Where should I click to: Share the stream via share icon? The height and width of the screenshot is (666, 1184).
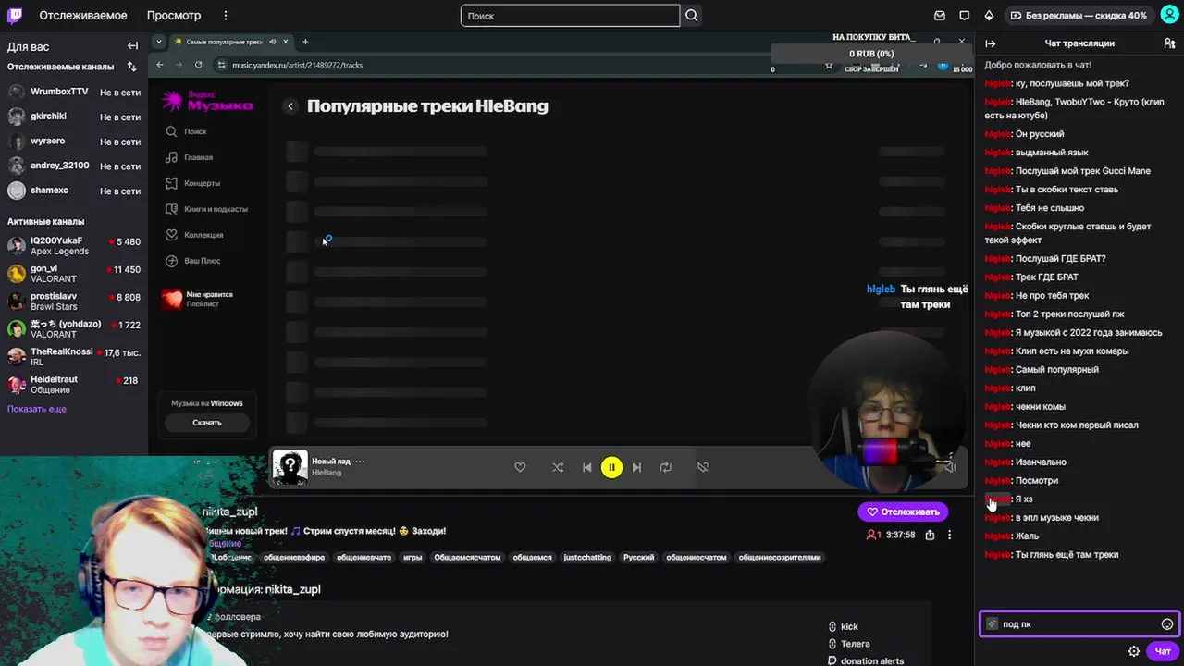(930, 535)
